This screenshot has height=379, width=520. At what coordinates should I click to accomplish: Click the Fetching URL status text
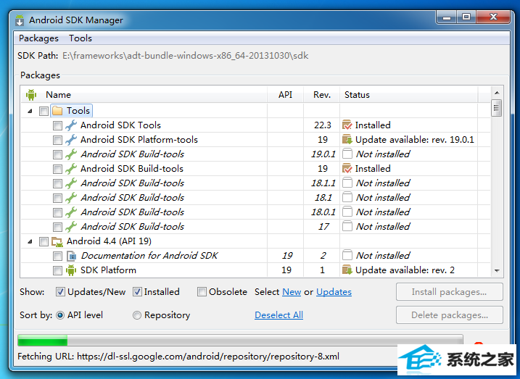(x=178, y=357)
